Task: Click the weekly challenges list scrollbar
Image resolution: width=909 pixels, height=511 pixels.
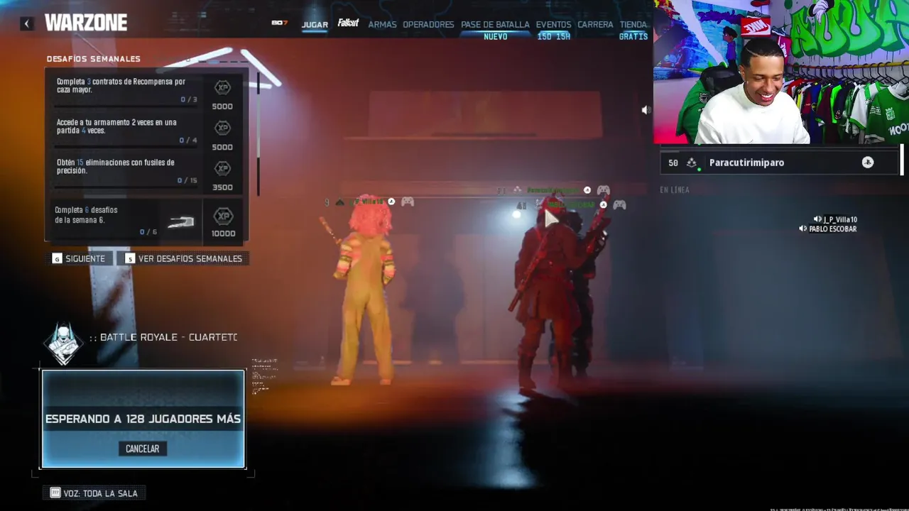Action: click(258, 133)
